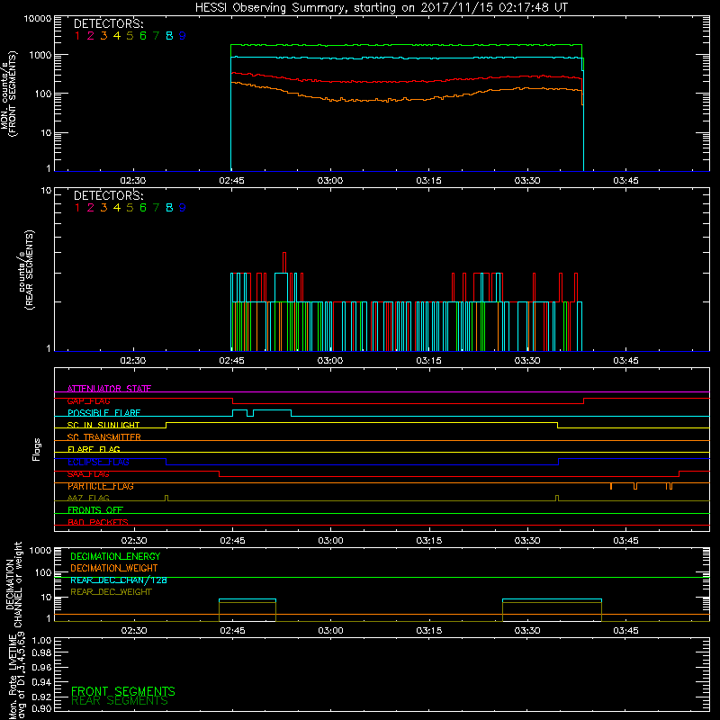The height and width of the screenshot is (720, 720).
Task: Select detector 8 in front segments legend
Action: point(169,36)
